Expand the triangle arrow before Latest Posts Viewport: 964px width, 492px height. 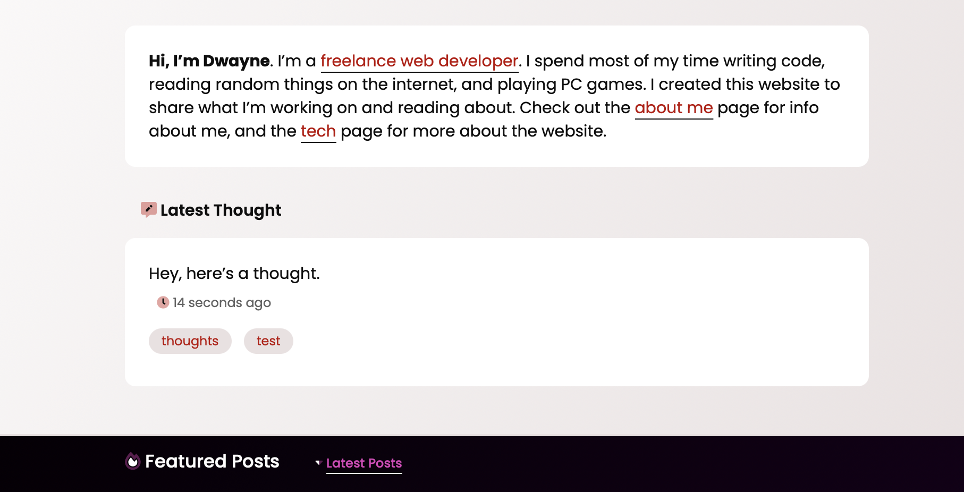point(318,463)
